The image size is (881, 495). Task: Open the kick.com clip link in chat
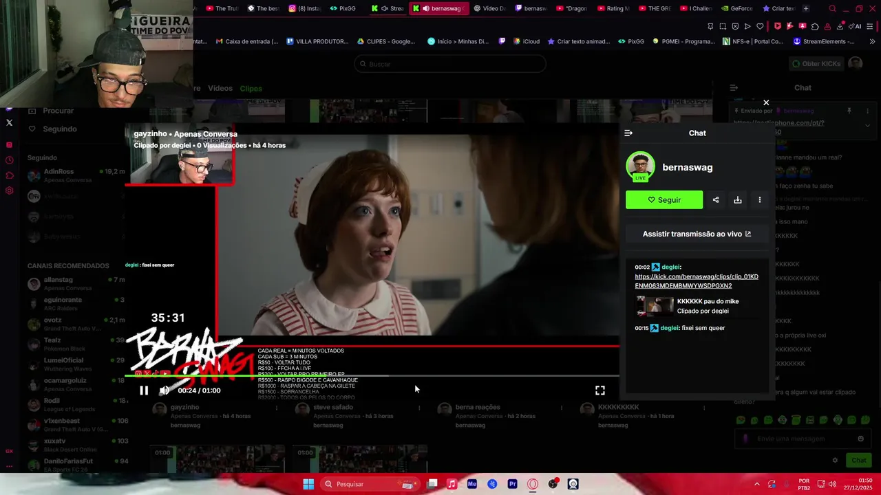(697, 281)
